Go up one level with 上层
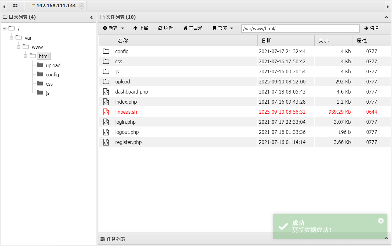The width and height of the screenshot is (392, 246). 141,28
